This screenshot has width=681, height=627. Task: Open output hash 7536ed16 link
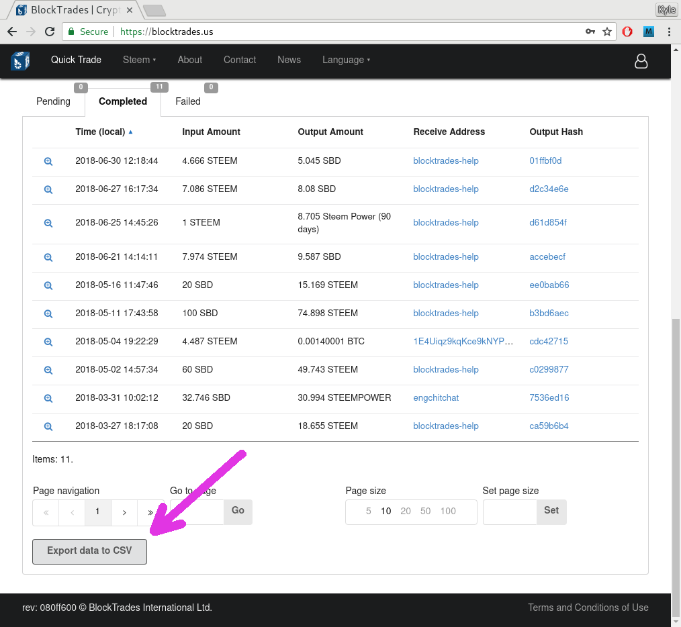pos(549,398)
